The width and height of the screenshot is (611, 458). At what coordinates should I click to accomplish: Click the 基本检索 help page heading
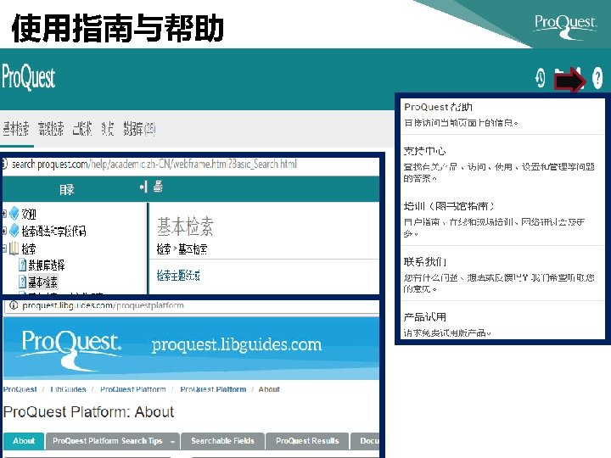coord(185,226)
